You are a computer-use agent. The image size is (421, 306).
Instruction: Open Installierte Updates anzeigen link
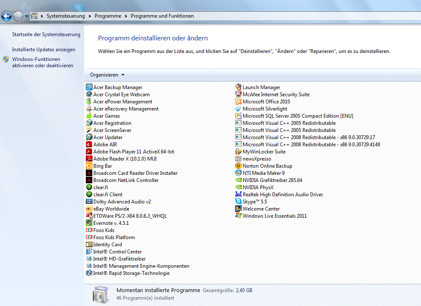tap(43, 50)
